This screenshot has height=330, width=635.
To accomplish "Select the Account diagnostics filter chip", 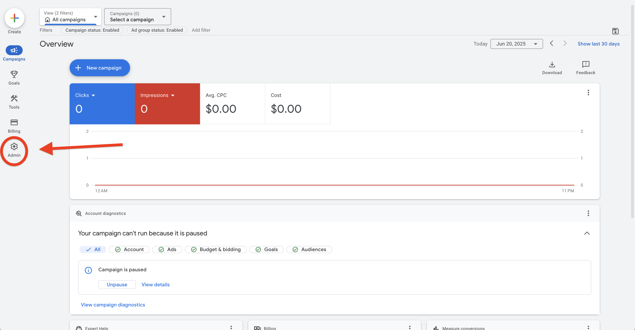I will click(x=129, y=249).
